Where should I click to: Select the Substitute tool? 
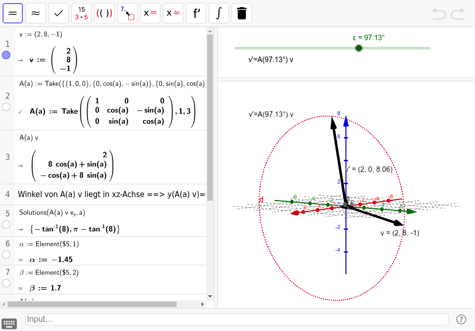(x=127, y=13)
